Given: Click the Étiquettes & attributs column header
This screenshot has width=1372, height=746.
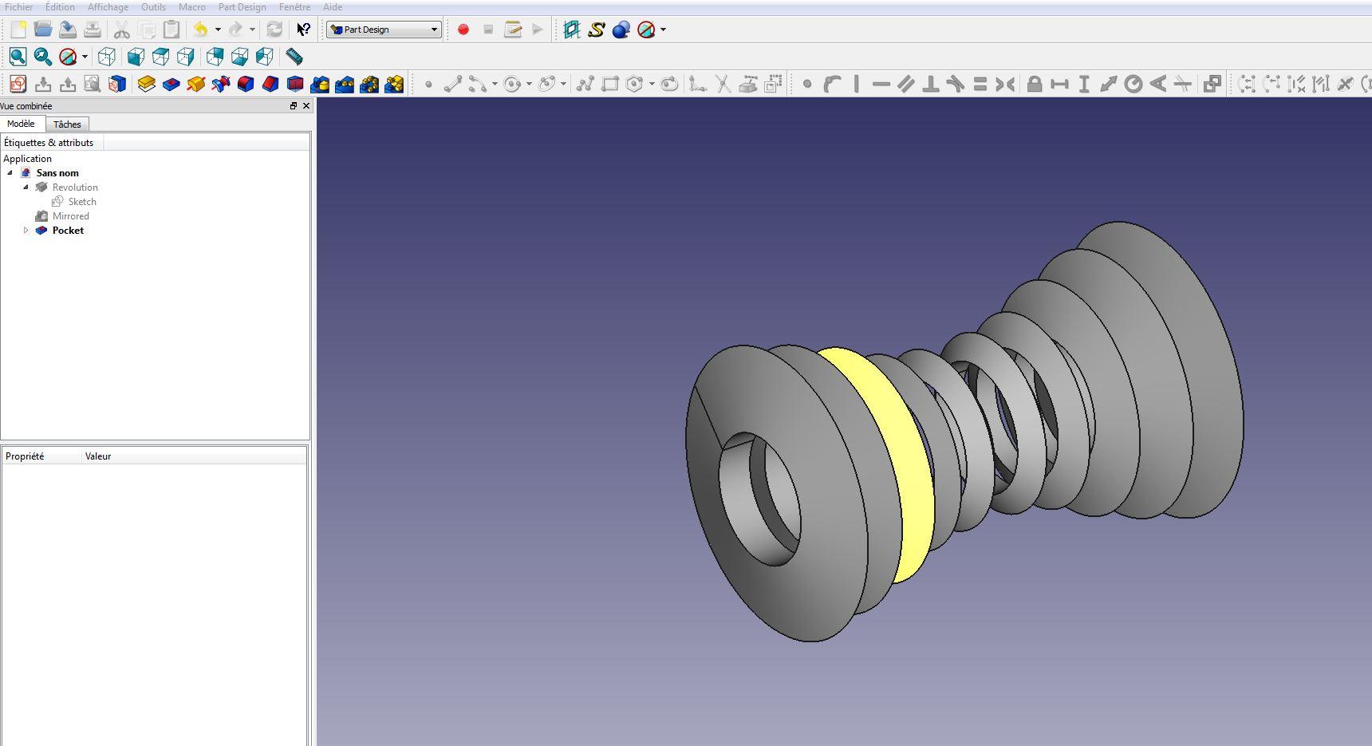Looking at the screenshot, I should (x=52, y=143).
